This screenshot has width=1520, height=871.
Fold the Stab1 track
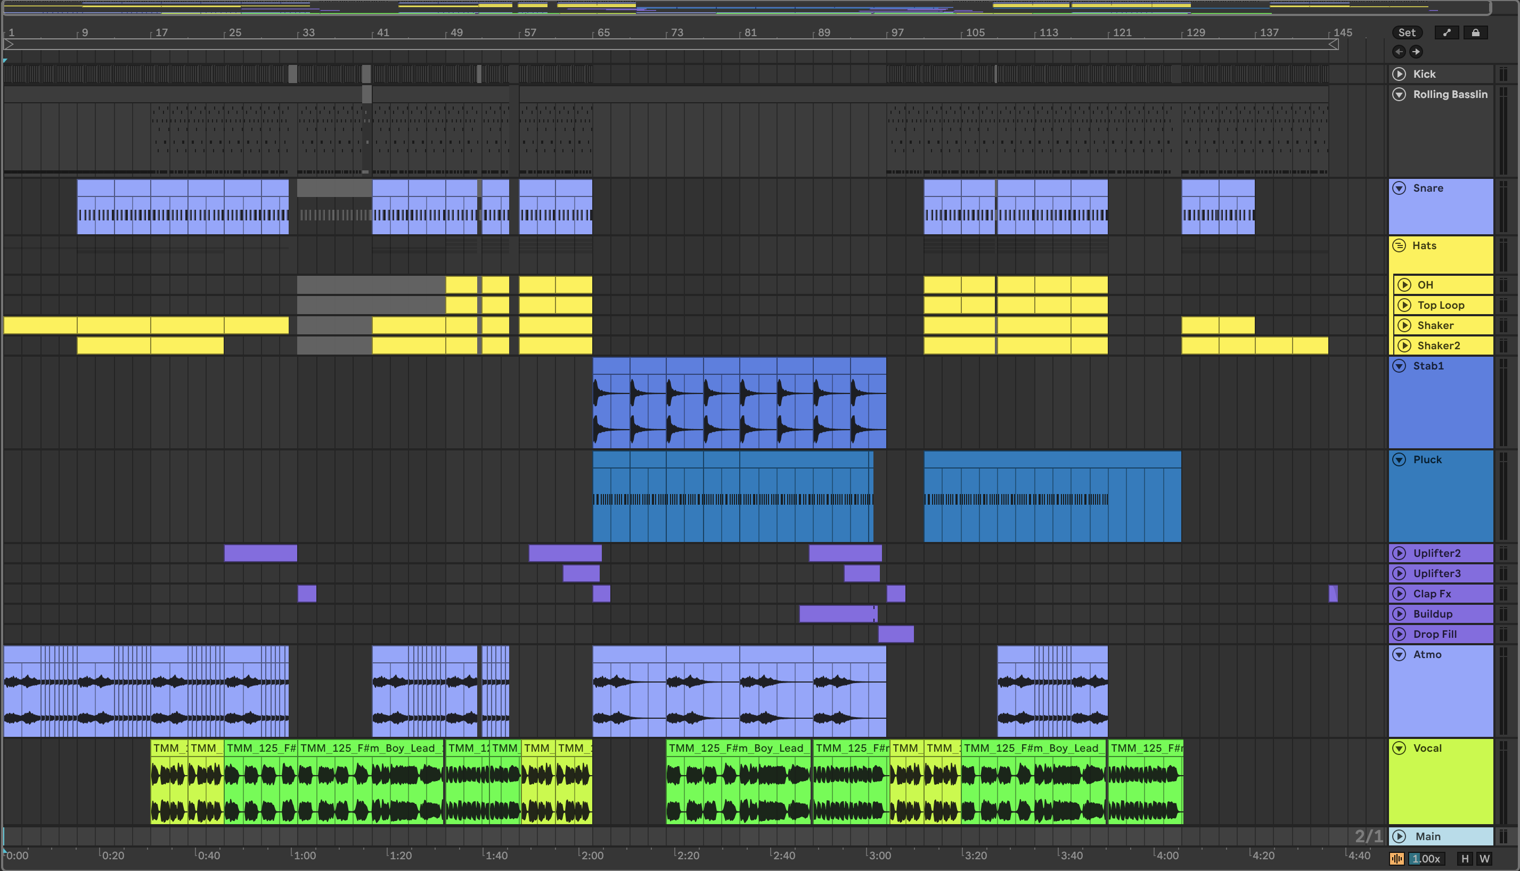[1399, 366]
